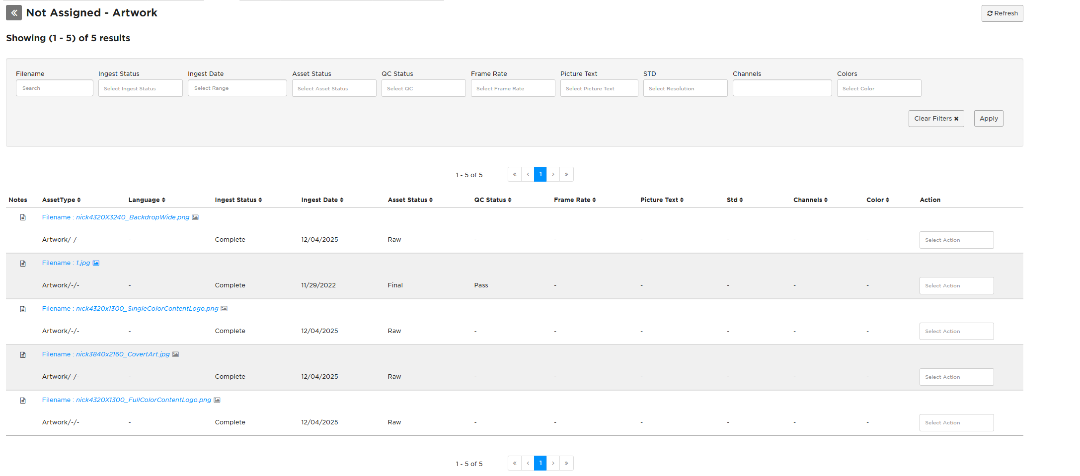The width and height of the screenshot is (1080, 476).
Task: Open notes for nick4320X1300_FullColorContentLogo.png
Action: (x=23, y=401)
